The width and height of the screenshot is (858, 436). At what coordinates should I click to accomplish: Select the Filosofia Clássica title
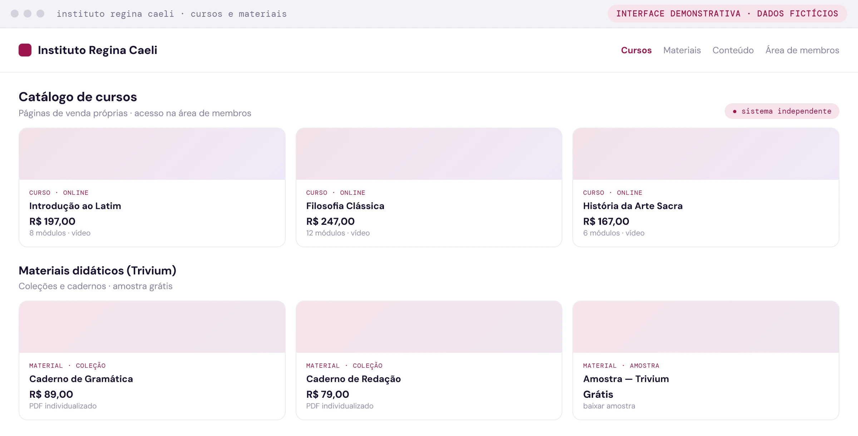(x=345, y=206)
